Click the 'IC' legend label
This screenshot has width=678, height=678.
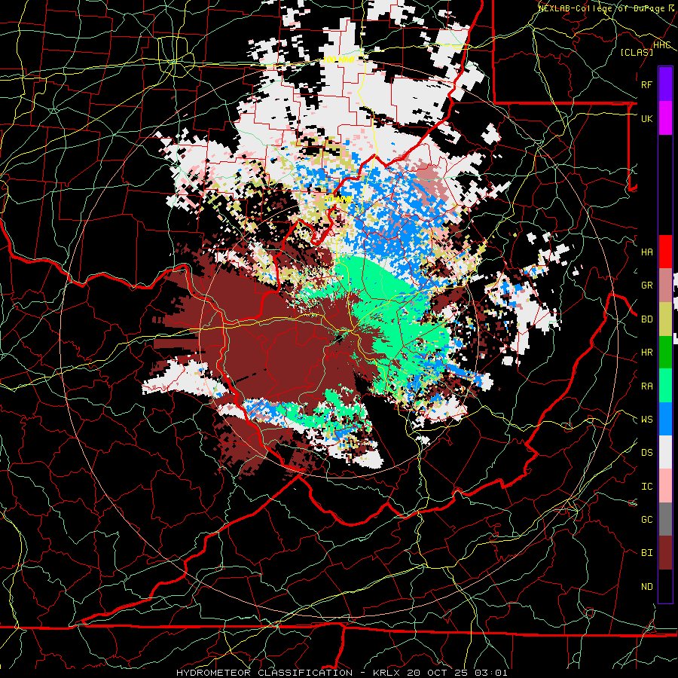point(647,487)
